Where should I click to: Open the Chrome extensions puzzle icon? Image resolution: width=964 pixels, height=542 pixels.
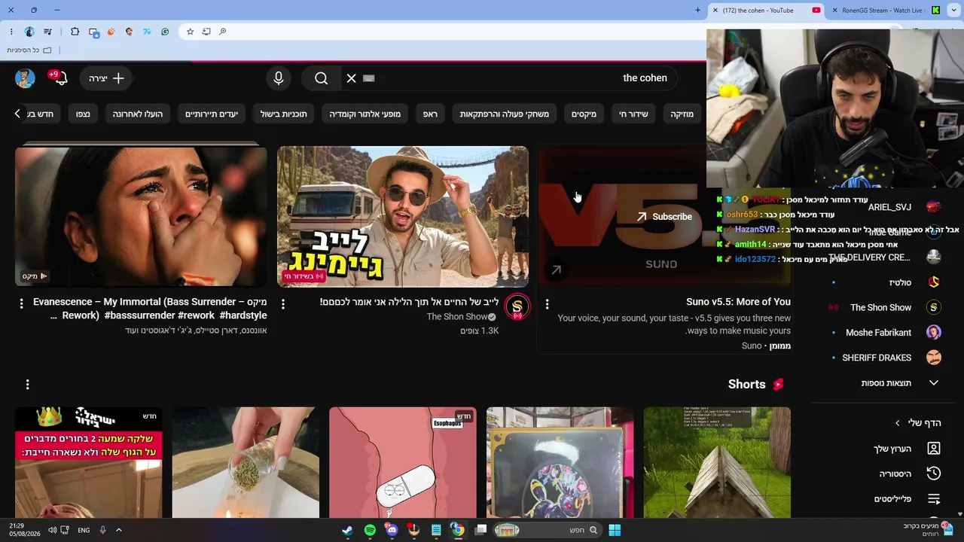(x=75, y=32)
